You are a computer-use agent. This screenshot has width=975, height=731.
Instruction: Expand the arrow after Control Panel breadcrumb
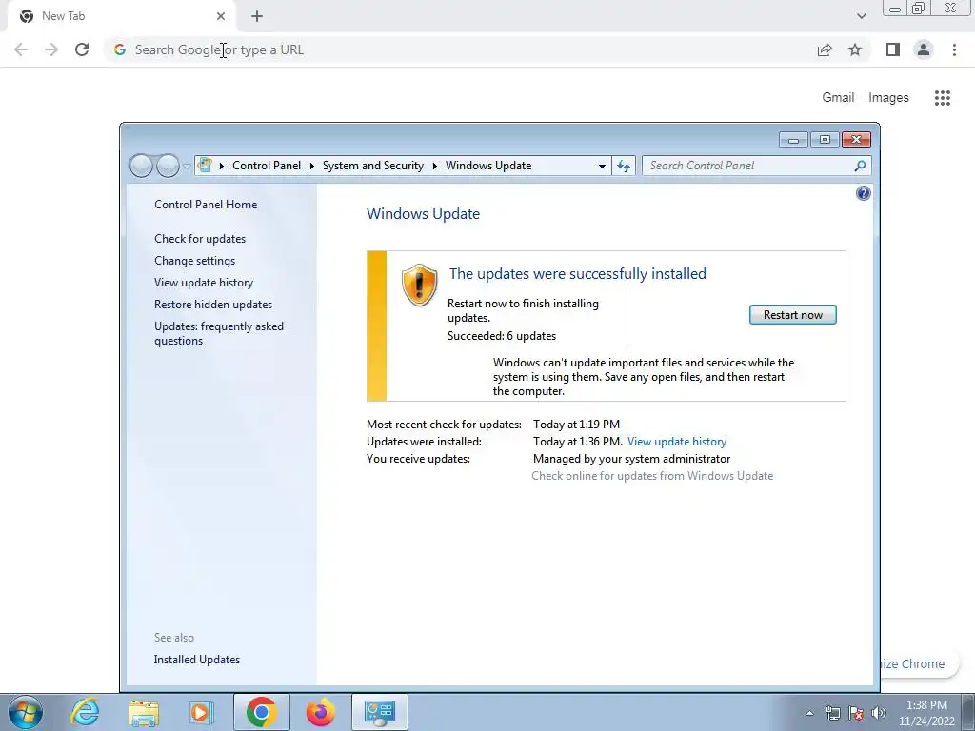tap(311, 166)
